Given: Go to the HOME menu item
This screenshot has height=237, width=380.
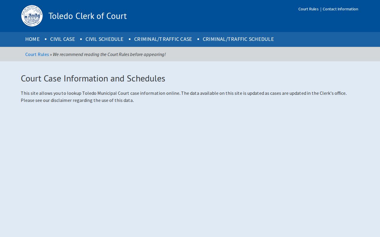Looking at the screenshot, I should click(x=32, y=39).
